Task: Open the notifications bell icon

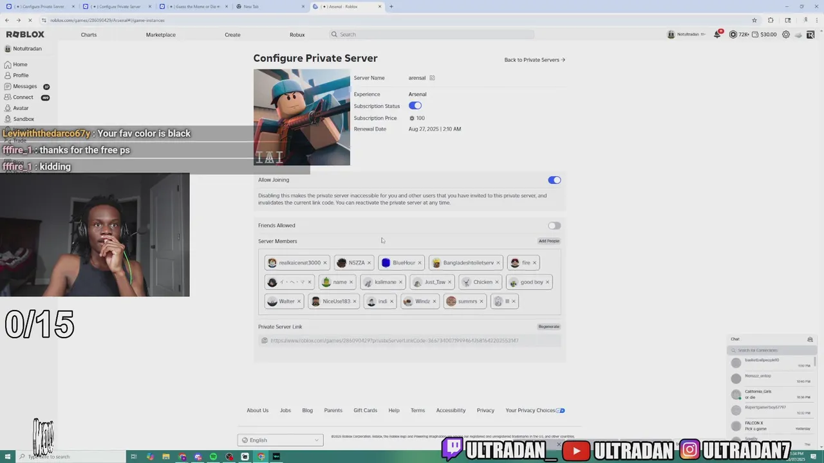Action: click(717, 34)
